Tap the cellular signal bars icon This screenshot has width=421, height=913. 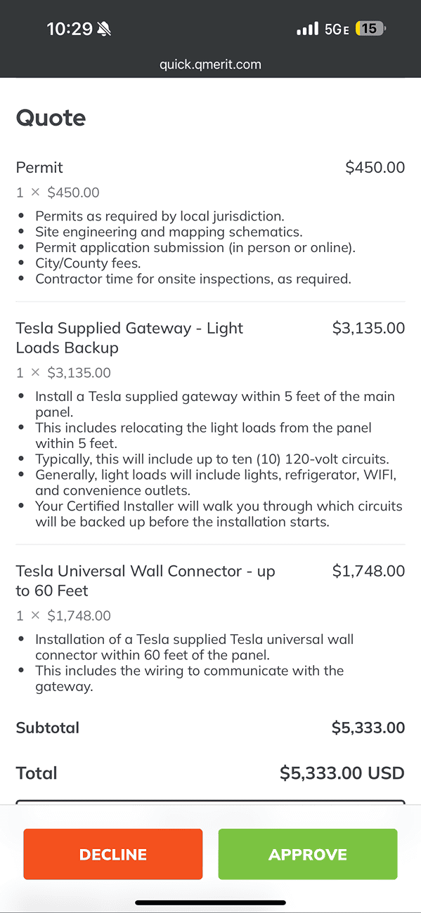coord(307,29)
